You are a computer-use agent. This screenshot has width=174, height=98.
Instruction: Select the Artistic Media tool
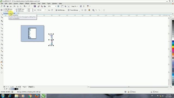click(x=2, y=31)
